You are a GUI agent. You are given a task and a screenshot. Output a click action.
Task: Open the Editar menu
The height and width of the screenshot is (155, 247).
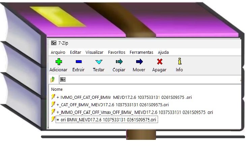point(75,52)
